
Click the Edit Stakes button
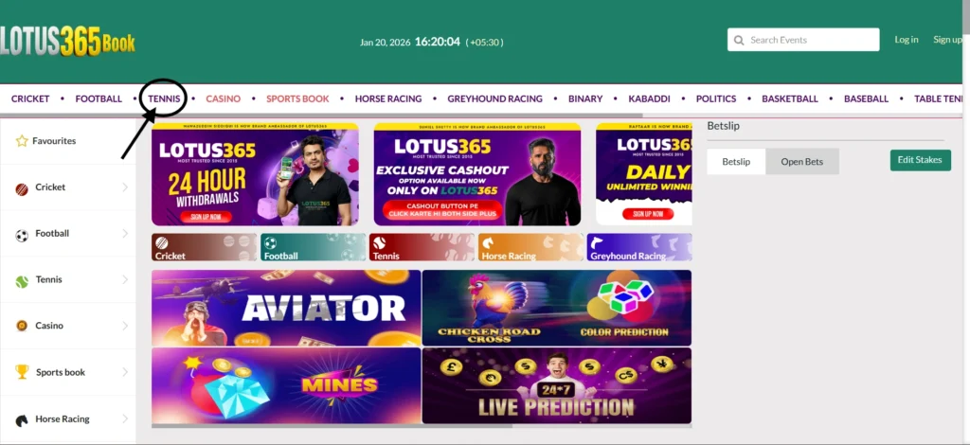point(920,160)
